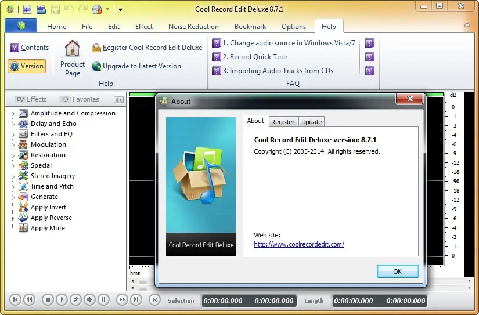Switch to the File ribbon tab
Screen dimensions: 479x315
[87, 27]
